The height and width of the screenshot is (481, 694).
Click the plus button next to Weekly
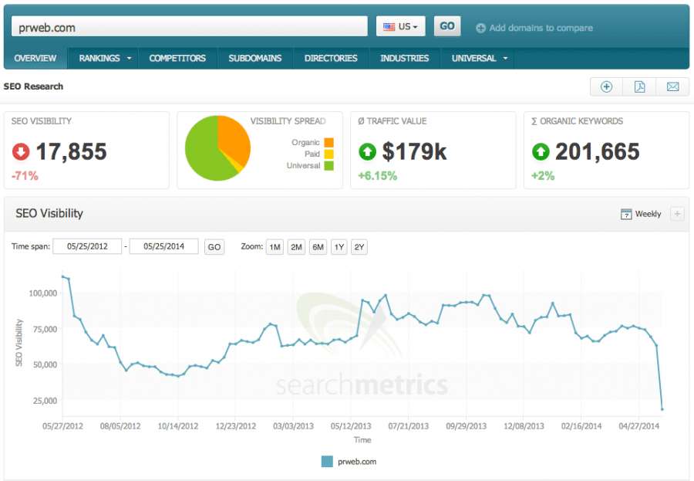pos(677,214)
